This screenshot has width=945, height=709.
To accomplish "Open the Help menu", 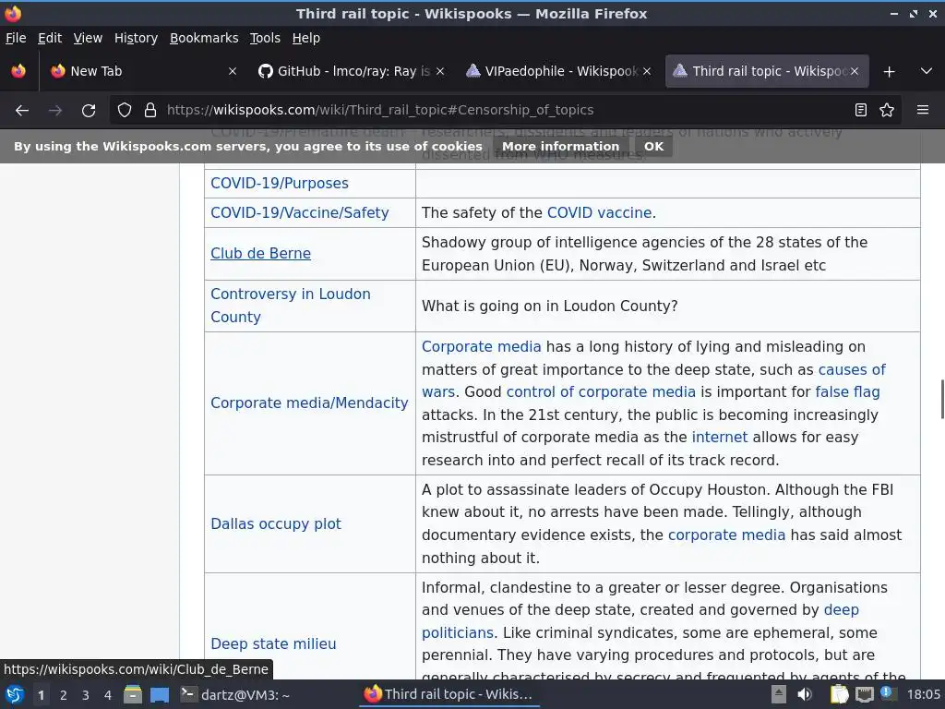I will click(x=306, y=38).
